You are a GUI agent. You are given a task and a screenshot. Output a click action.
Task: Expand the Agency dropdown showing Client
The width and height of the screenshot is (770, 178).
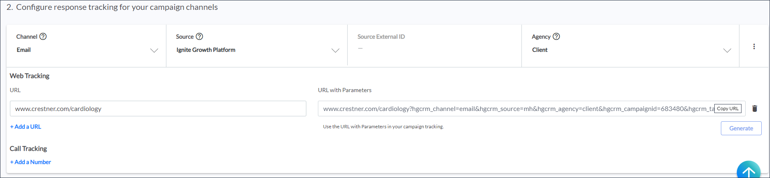(x=727, y=50)
